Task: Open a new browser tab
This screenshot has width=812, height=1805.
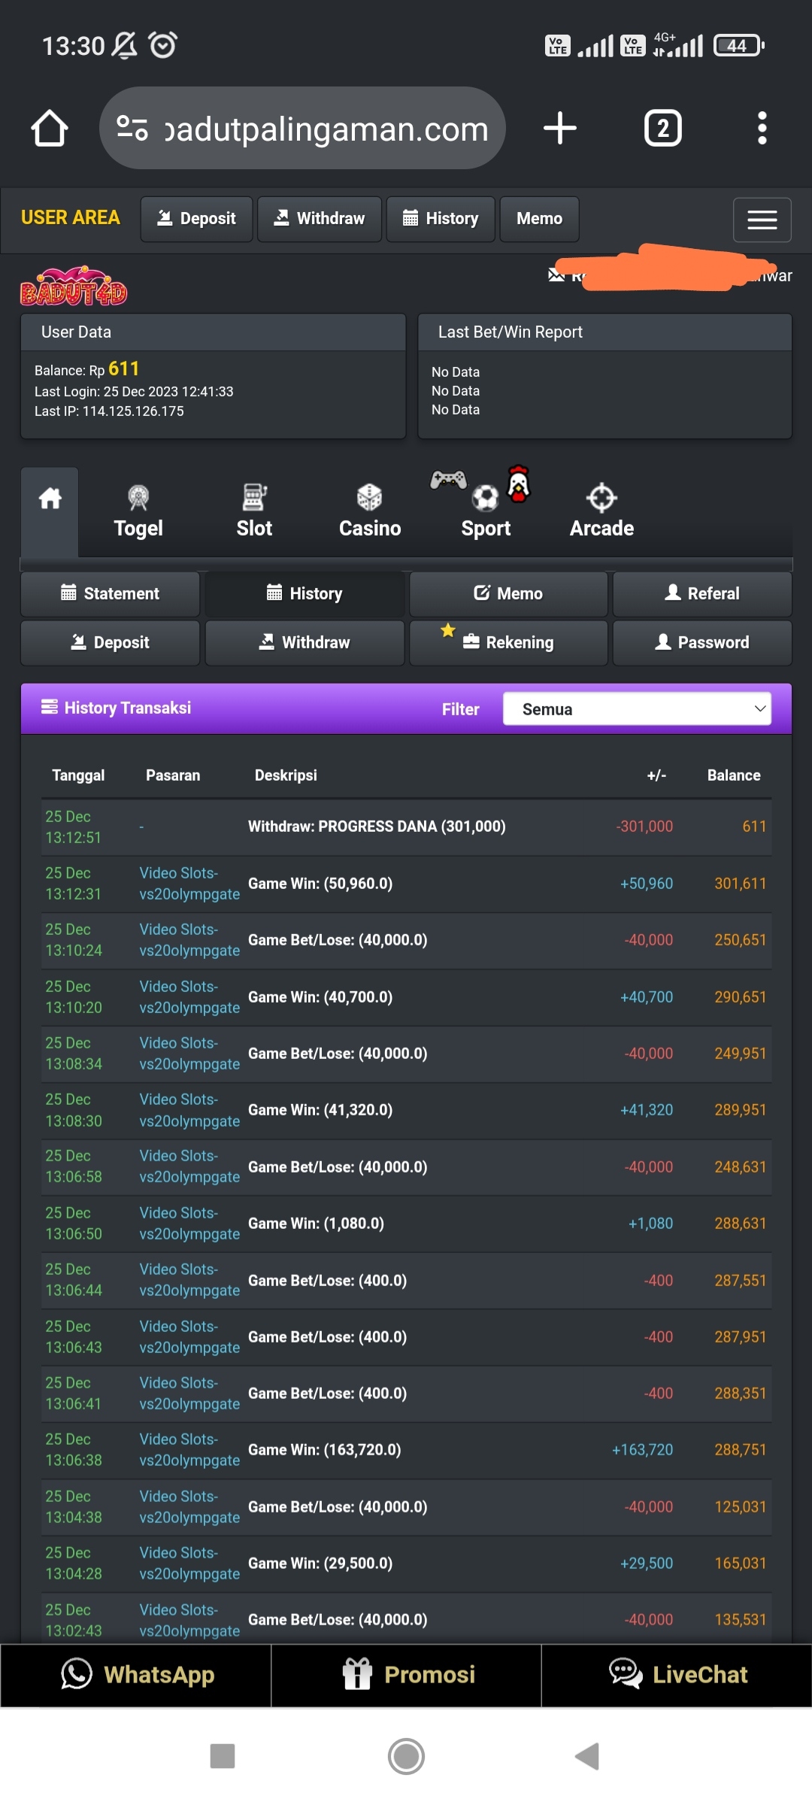Action: [x=560, y=129]
